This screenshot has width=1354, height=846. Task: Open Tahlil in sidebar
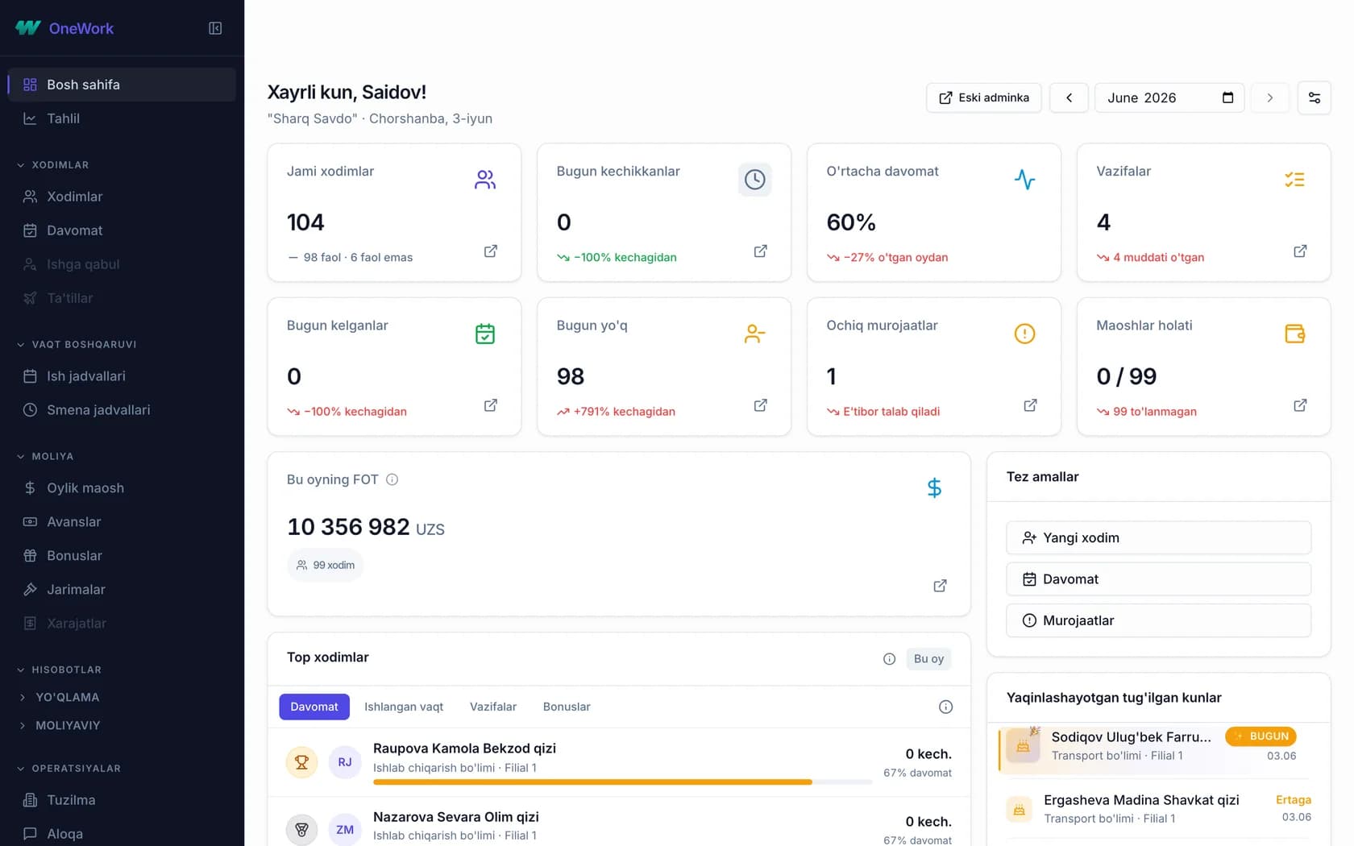point(122,118)
